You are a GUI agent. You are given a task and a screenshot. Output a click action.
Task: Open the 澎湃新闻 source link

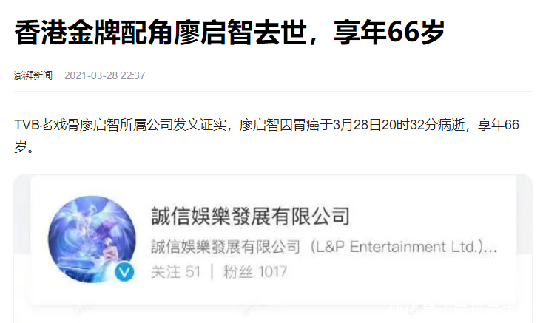pos(33,75)
